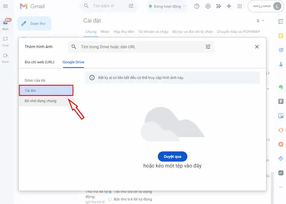The width and height of the screenshot is (286, 204).
Task: Close the Thêm hình ảnh dialog
Action: click(x=257, y=47)
